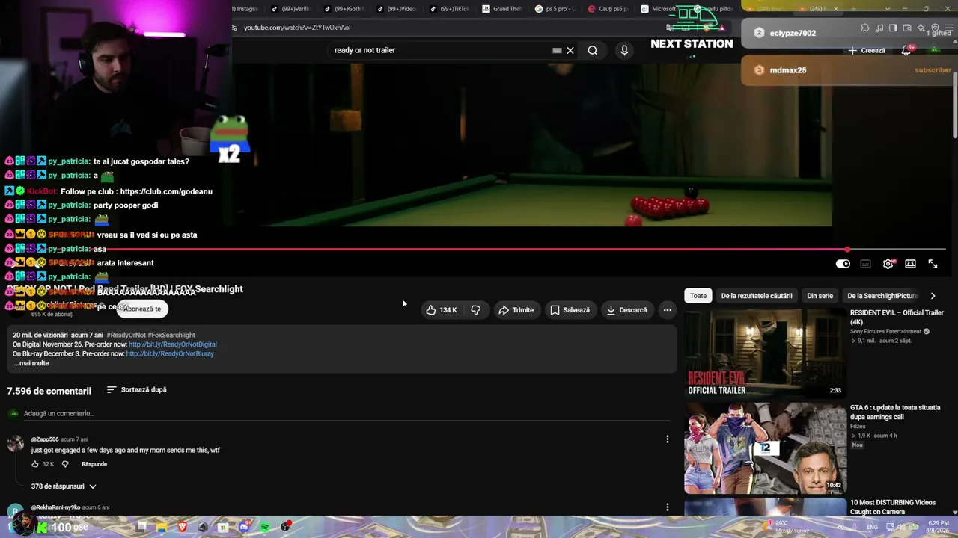Open Discord from the taskbar
The image size is (958, 538).
coord(244,527)
